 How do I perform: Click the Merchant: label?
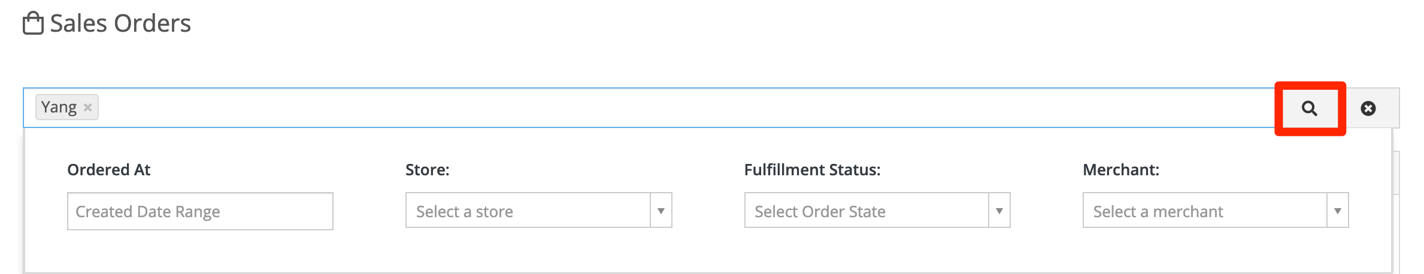[1120, 170]
